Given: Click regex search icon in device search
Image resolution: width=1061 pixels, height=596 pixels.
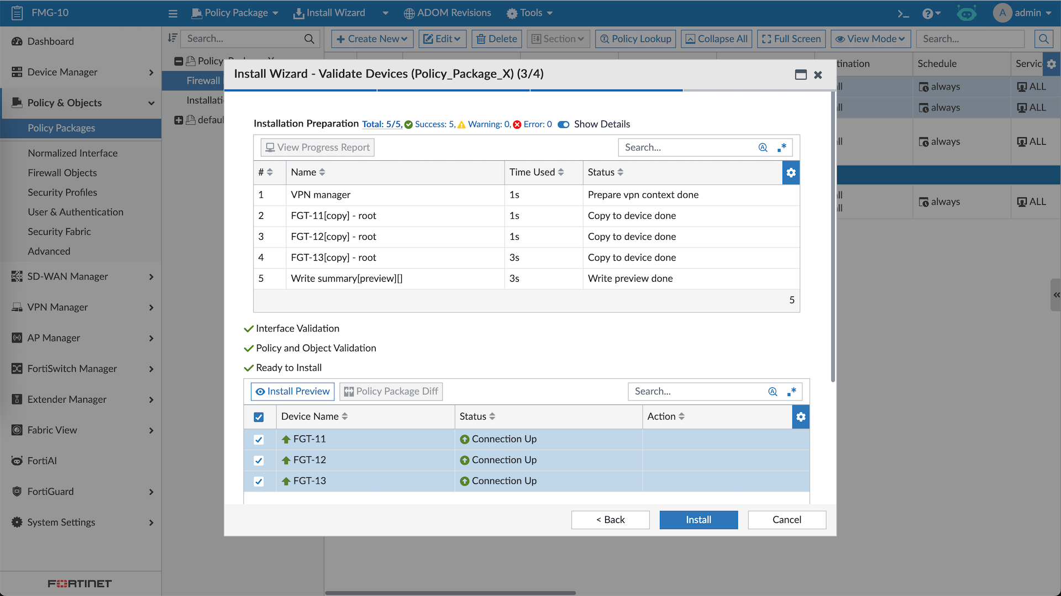Looking at the screenshot, I should [x=791, y=392].
